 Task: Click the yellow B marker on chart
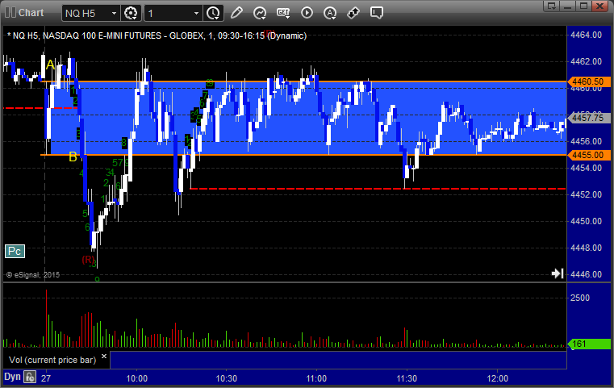pos(73,157)
